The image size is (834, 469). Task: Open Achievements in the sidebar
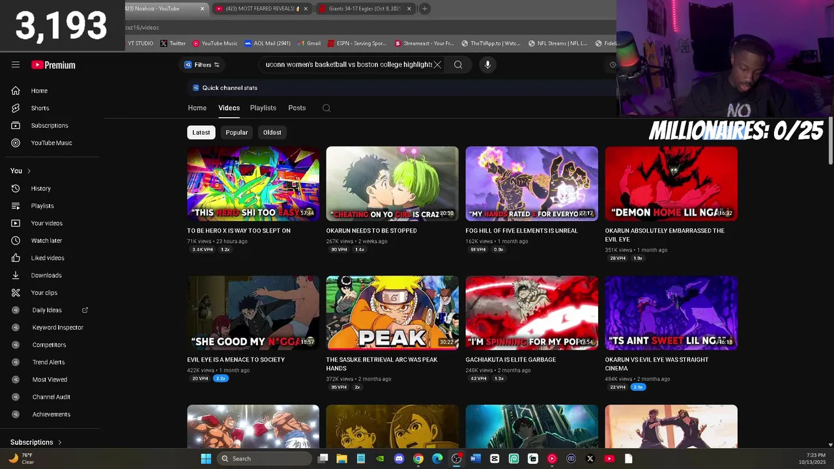[51, 414]
